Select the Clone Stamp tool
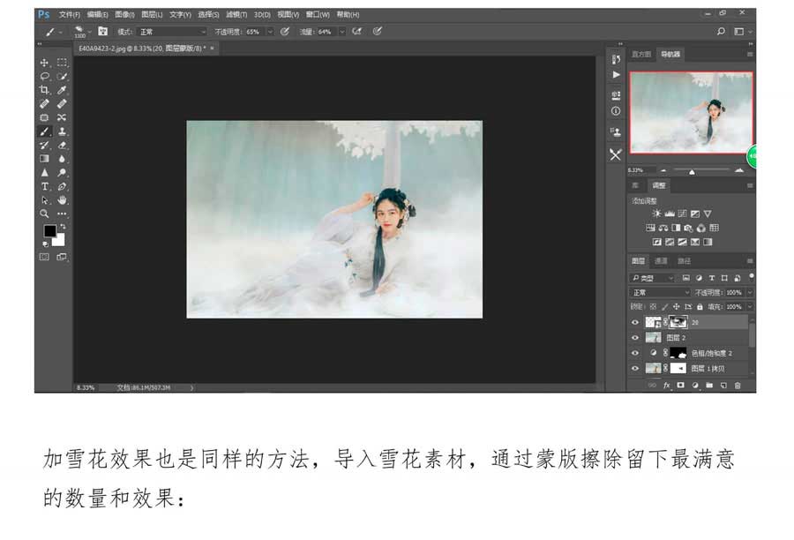794x540 pixels. (x=62, y=131)
